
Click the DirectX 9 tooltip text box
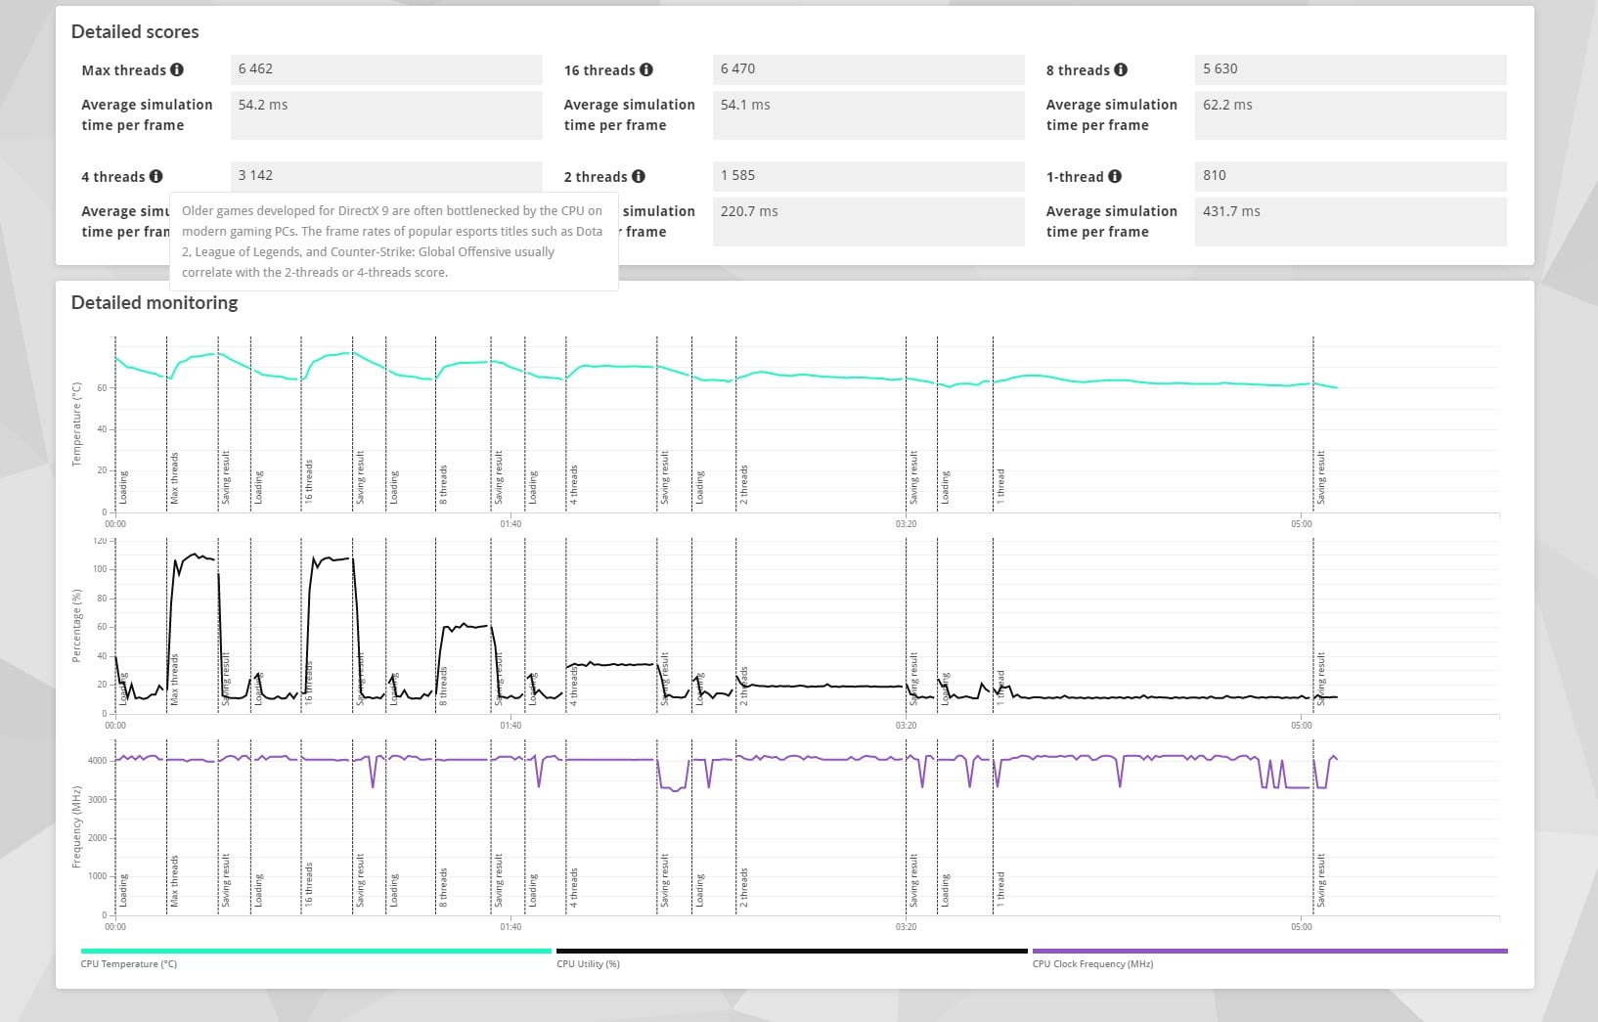tap(394, 242)
